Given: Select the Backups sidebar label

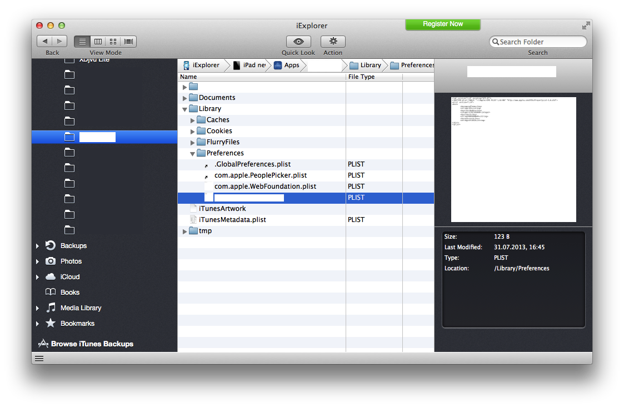Looking at the screenshot, I should point(73,246).
